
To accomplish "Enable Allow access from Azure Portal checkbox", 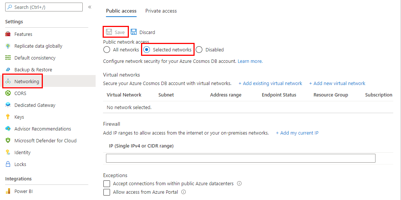I will 107,192.
